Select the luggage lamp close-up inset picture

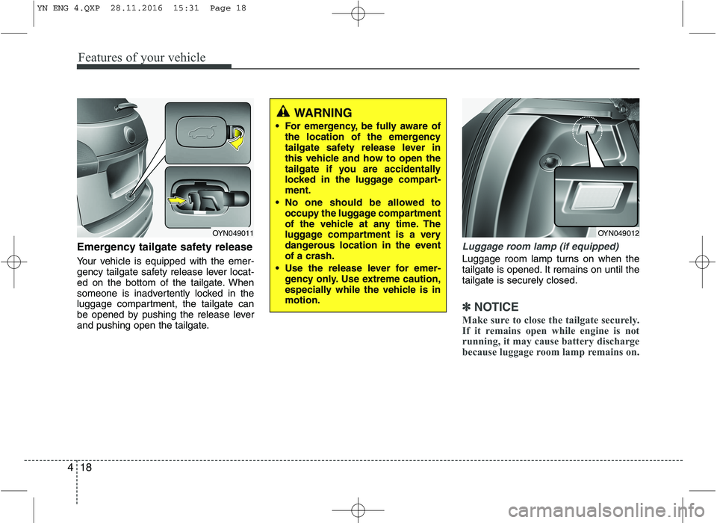click(x=596, y=196)
